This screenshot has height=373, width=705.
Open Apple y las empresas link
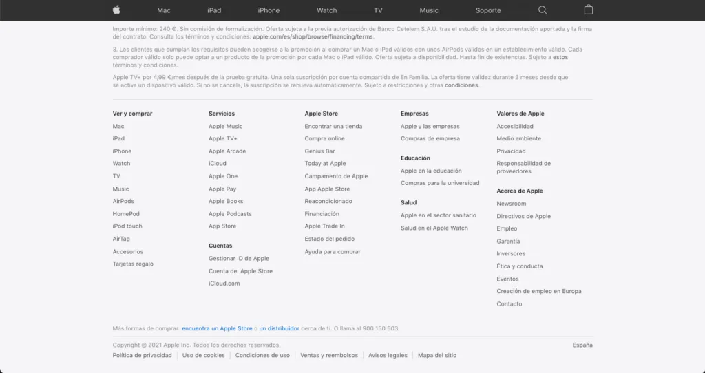pos(430,126)
